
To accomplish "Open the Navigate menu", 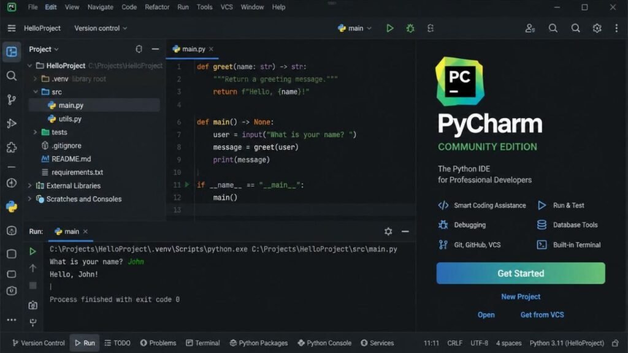I will [100, 7].
